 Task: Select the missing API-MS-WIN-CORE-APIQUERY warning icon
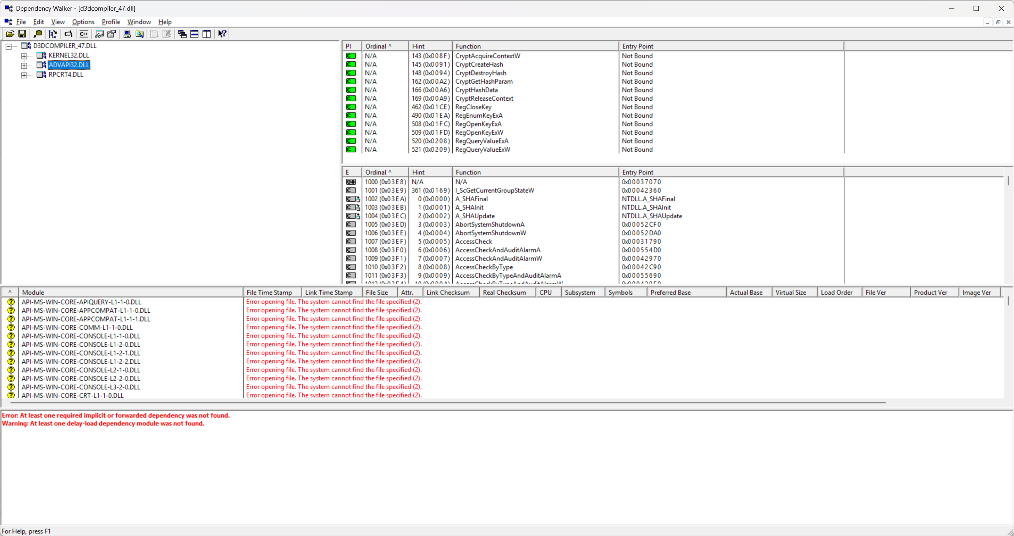tap(11, 302)
